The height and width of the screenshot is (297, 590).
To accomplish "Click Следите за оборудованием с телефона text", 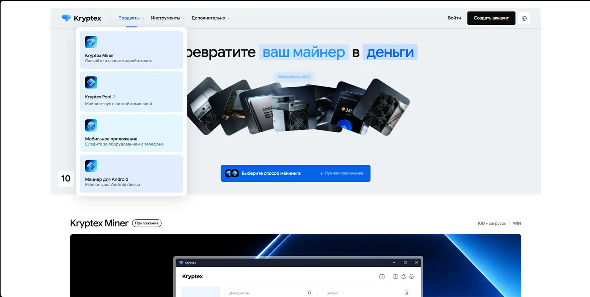I will coord(124,144).
